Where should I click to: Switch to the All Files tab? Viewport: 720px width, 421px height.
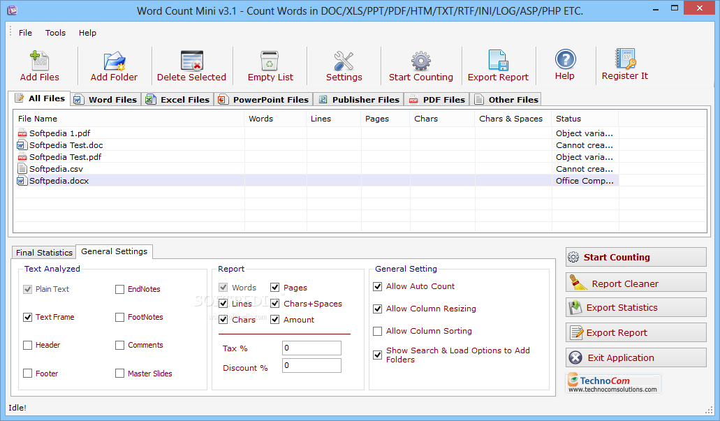click(x=40, y=98)
